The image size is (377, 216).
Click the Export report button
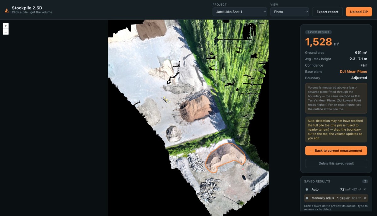(x=327, y=12)
